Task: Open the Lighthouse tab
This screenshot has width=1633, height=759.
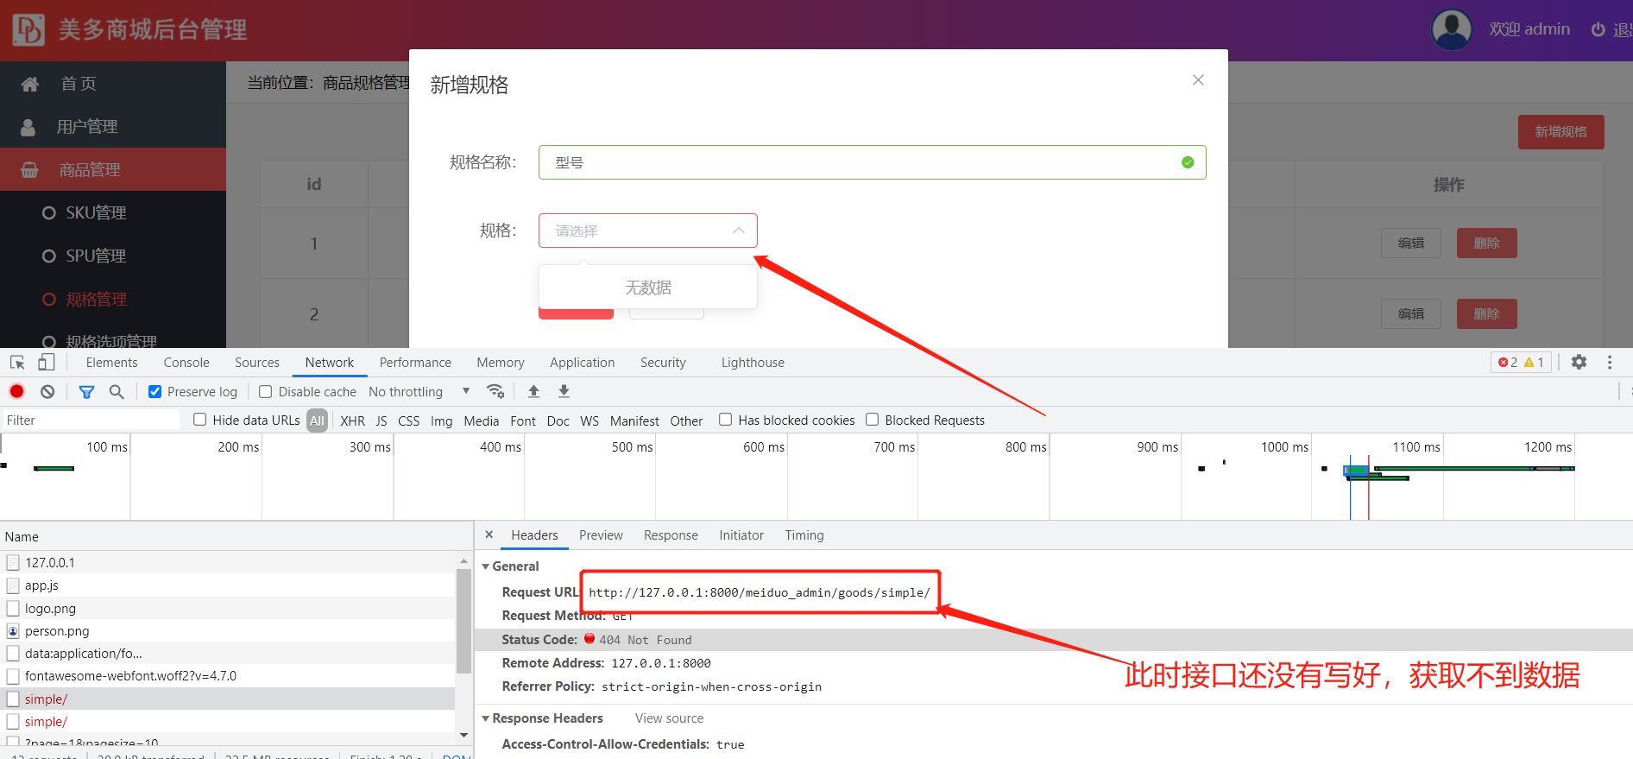Action: (x=753, y=363)
